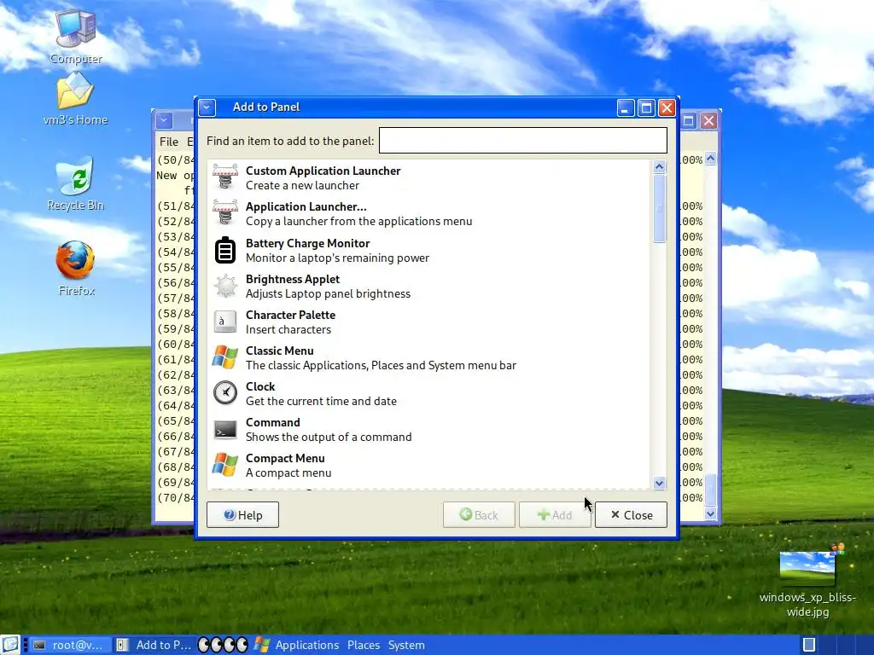Click applet list scroll up arrow

tap(660, 166)
